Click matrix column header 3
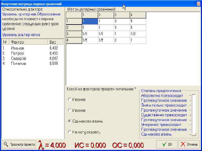 [122, 15]
